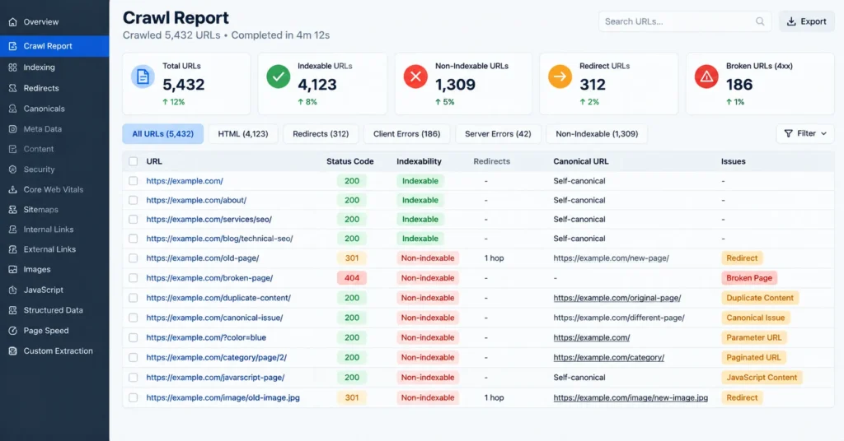Check the box for https://example.com/ row
The image size is (844, 441).
[133, 181]
